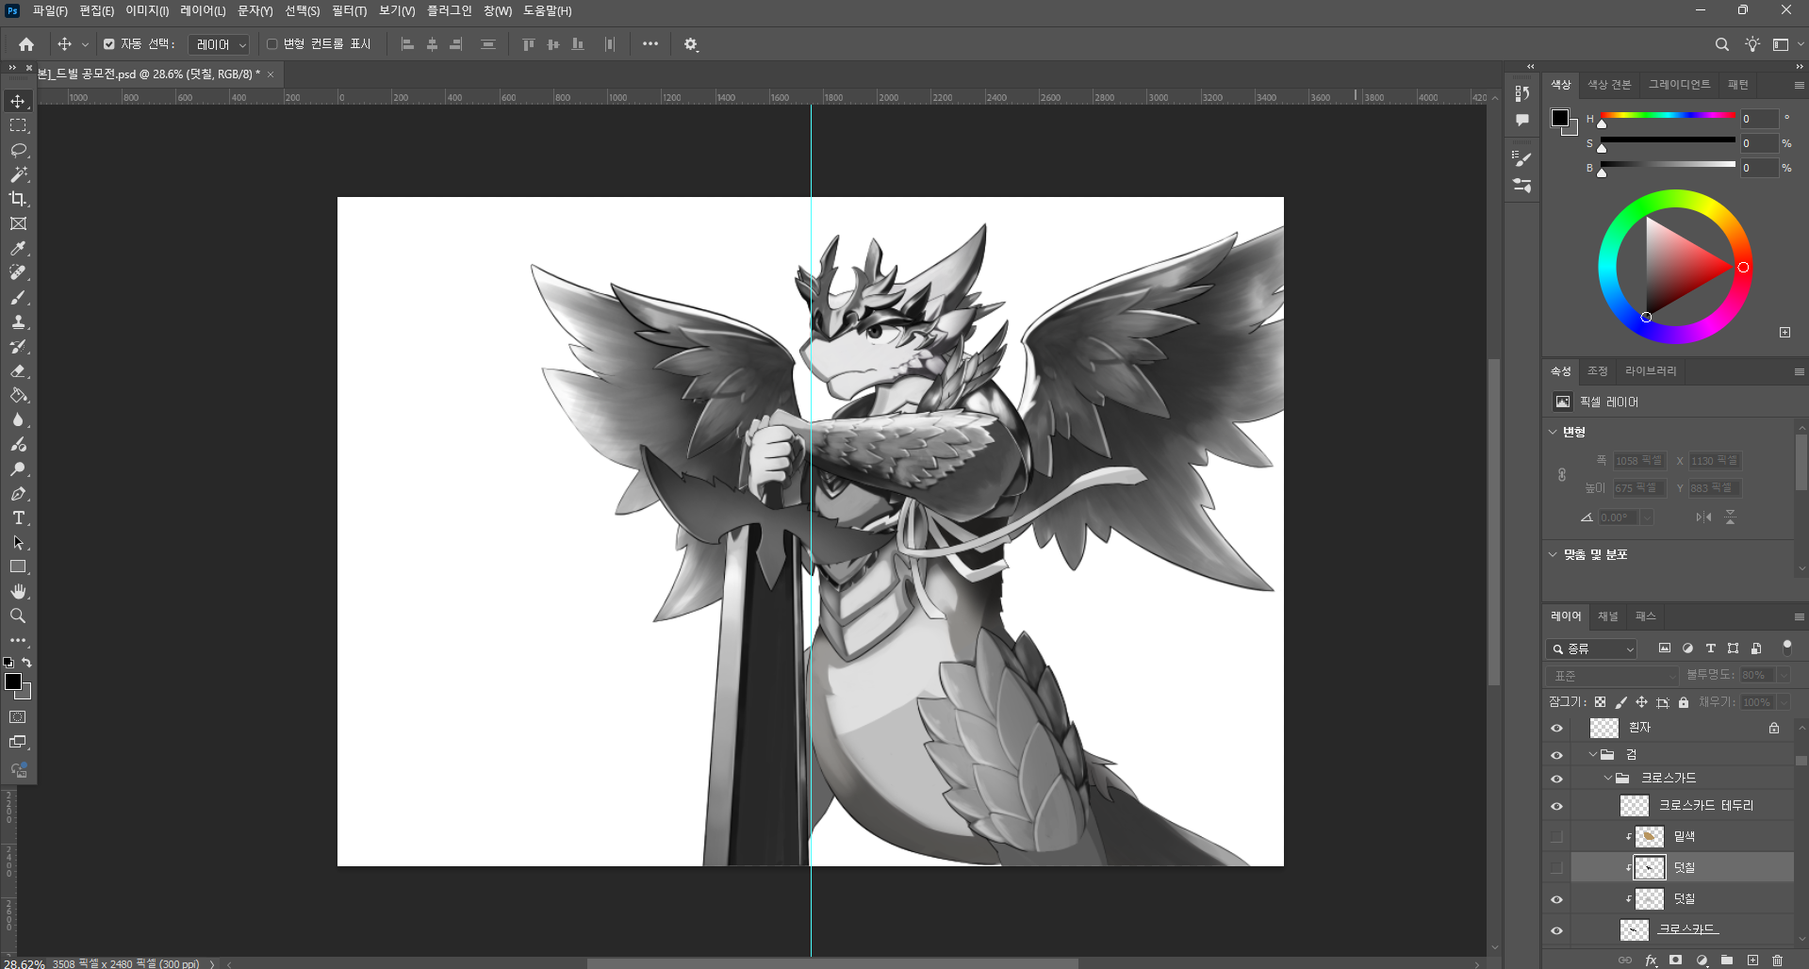Screen dimensions: 1809x969
Task: Open the 종류 layer filter dropdown
Action: [x=1591, y=649]
